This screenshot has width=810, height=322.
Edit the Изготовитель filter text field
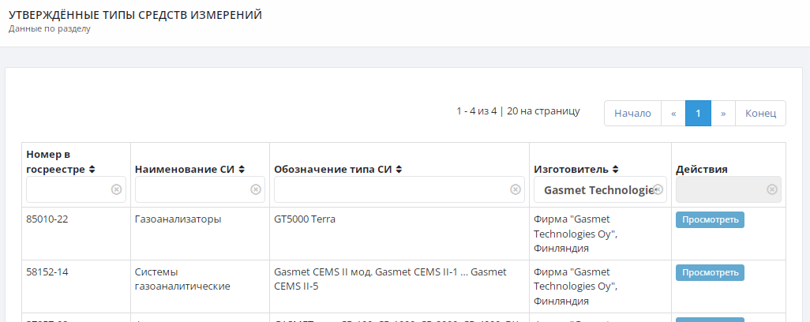pos(596,190)
